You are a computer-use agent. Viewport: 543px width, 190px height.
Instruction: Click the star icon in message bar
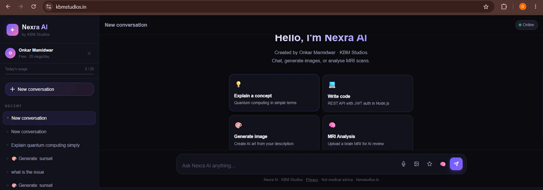[x=430, y=164]
